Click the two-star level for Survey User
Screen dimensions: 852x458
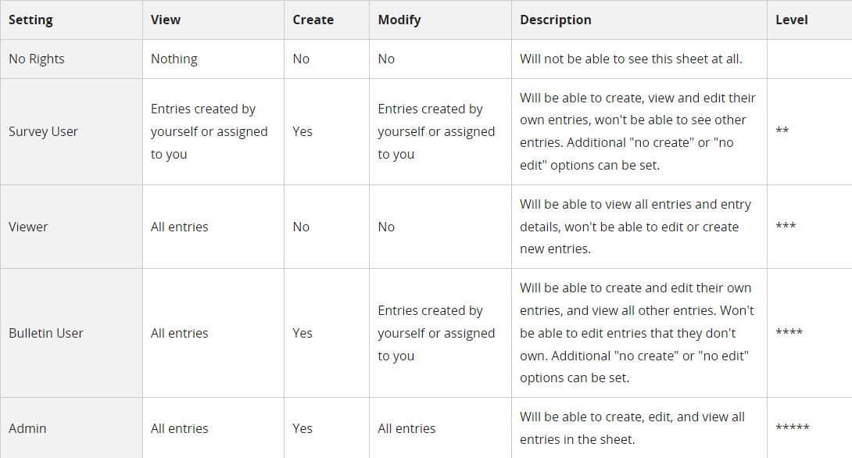782,131
